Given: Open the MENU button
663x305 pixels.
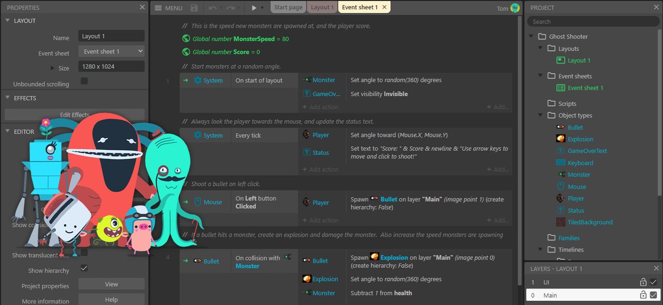Looking at the screenshot, I should 168,8.
